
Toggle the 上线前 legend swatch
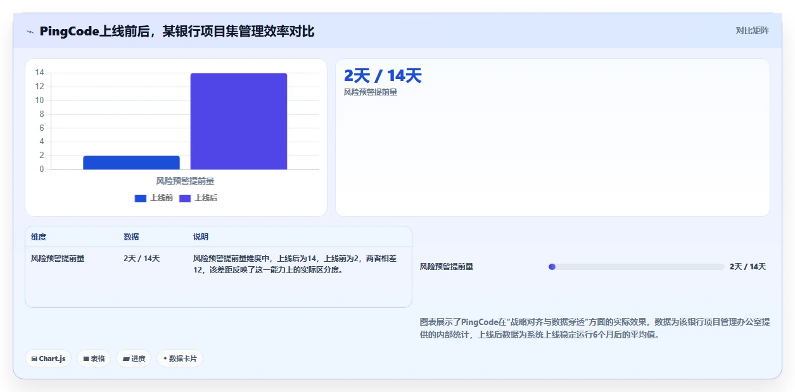tap(141, 198)
